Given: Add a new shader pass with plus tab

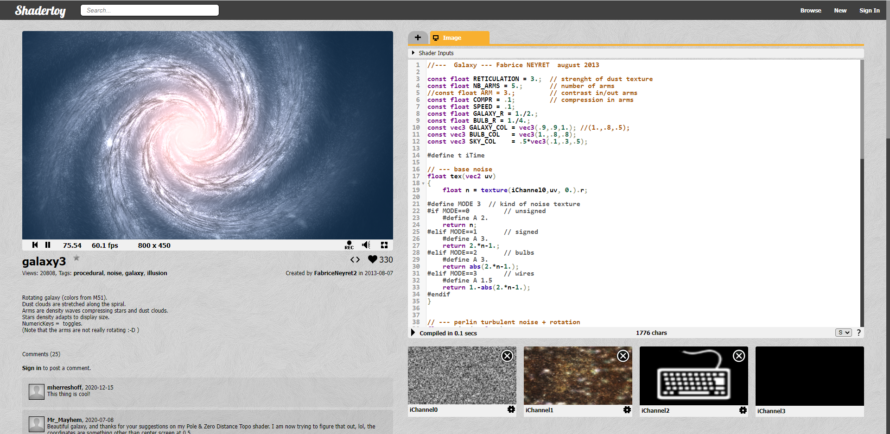Looking at the screenshot, I should (x=418, y=38).
